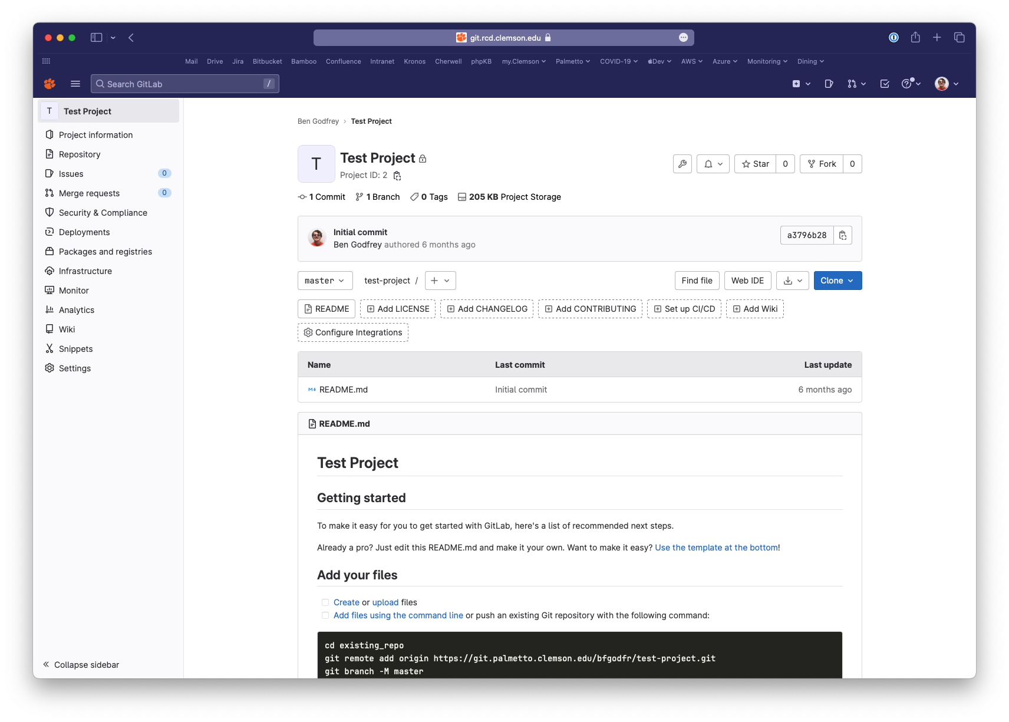
Task: Open the Bitbucket bookmark
Action: (x=267, y=61)
